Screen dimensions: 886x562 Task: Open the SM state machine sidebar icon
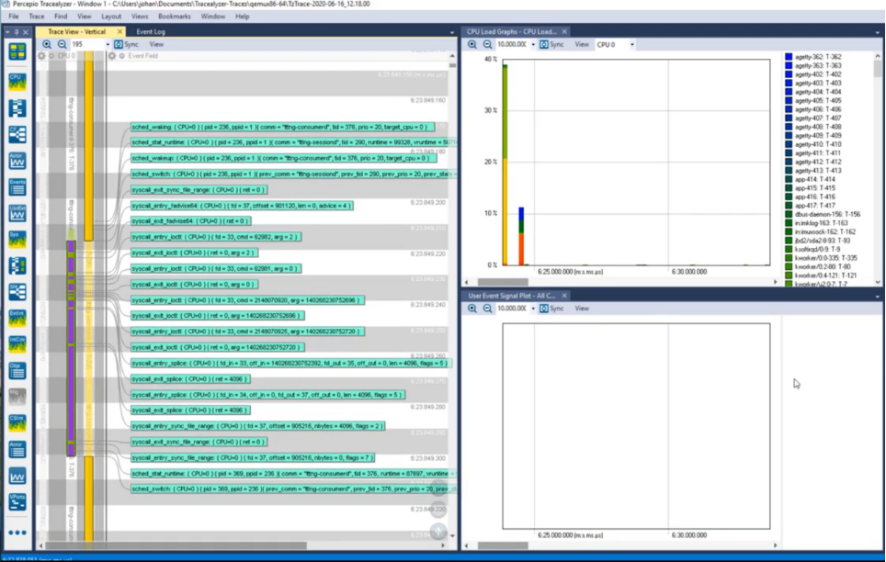pyautogui.click(x=17, y=291)
